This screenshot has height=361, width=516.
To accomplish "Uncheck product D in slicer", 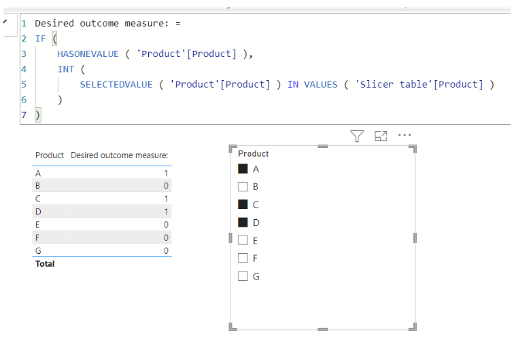I will [243, 223].
